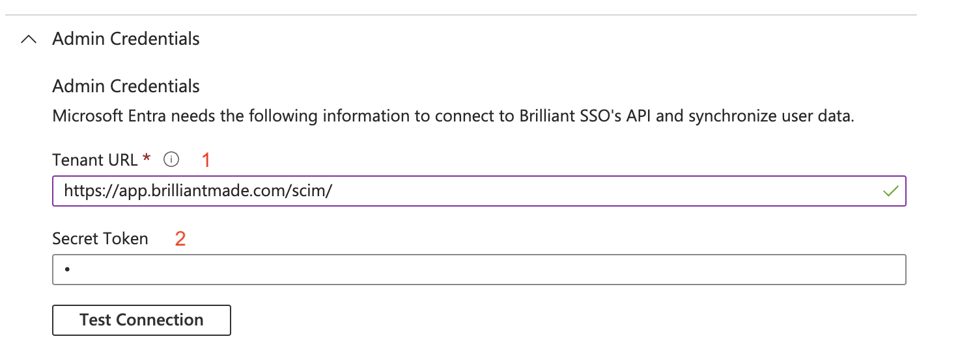Click the masked dot in Secret Token

(67, 269)
